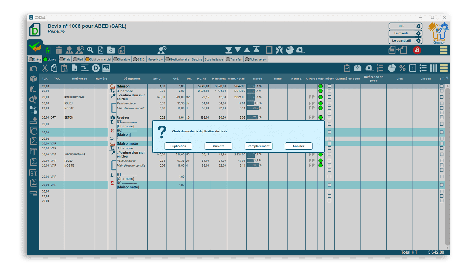Click the undo arrow icon
The image size is (473, 269).
(x=33, y=68)
